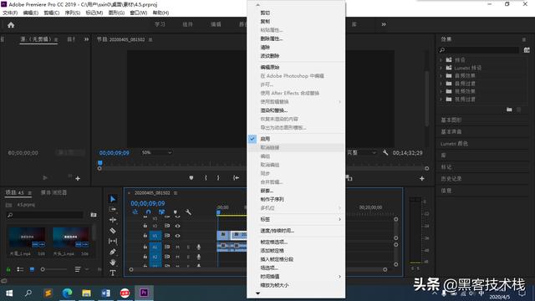Expand the Lumetri presets folder
Image resolution: width=535 pixels, height=301 pixels.
click(441, 68)
